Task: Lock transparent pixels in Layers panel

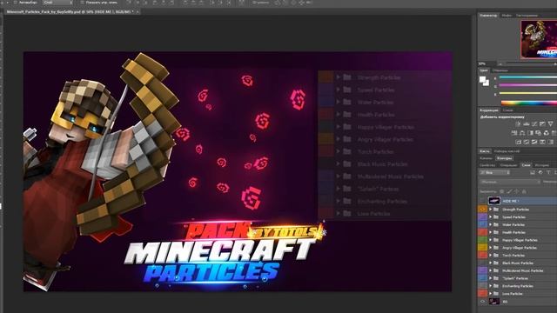Action: tap(502, 191)
